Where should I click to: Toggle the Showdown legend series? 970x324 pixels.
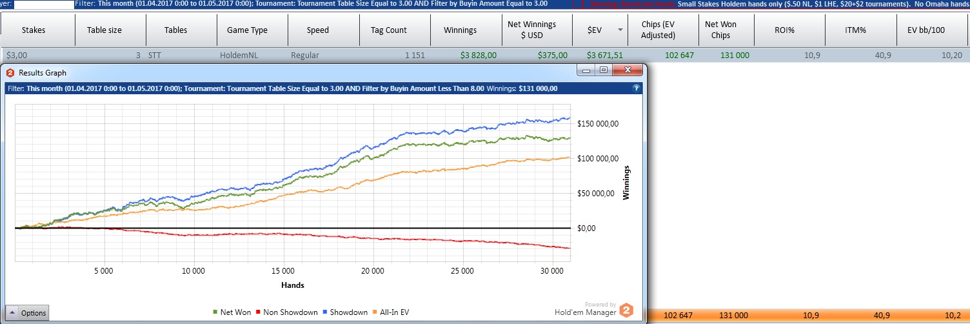click(348, 312)
